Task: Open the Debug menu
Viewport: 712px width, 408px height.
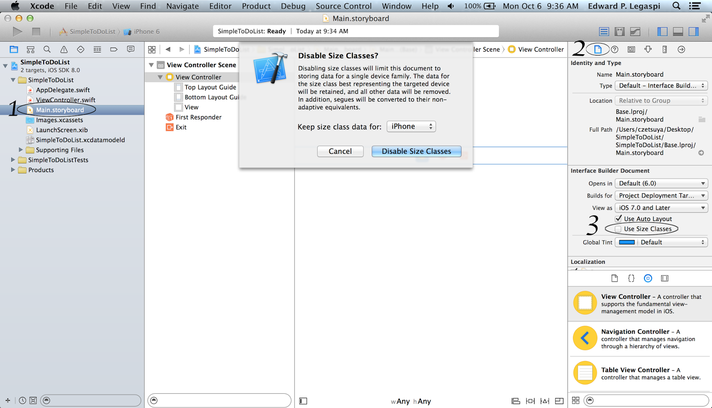Action: pos(293,6)
